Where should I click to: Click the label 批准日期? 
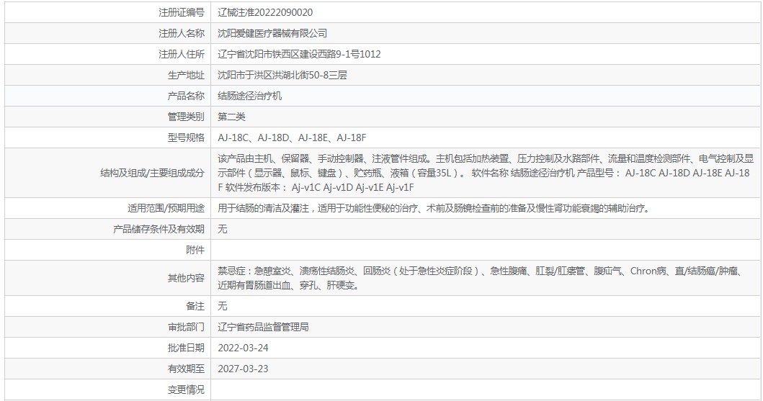(186, 348)
